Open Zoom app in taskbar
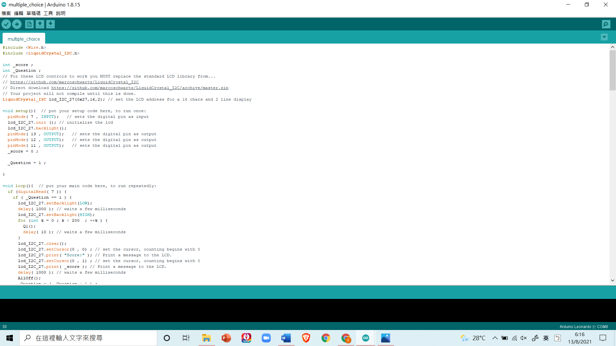The height and width of the screenshot is (346, 616). 266,338
